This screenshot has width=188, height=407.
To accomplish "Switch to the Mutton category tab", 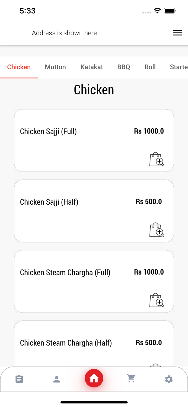I will [55, 67].
